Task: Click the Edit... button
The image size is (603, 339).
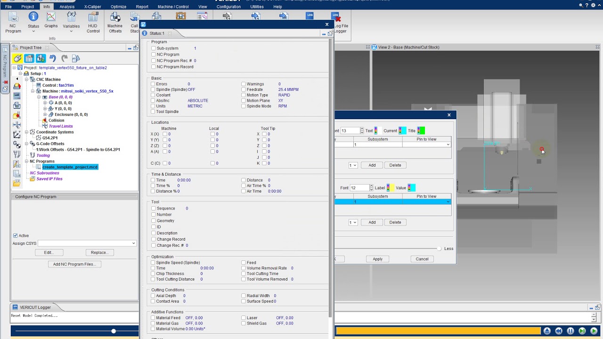Action: pos(49,252)
